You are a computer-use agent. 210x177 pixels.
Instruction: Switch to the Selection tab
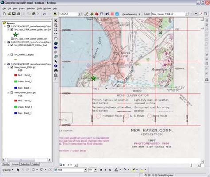click(x=25, y=164)
